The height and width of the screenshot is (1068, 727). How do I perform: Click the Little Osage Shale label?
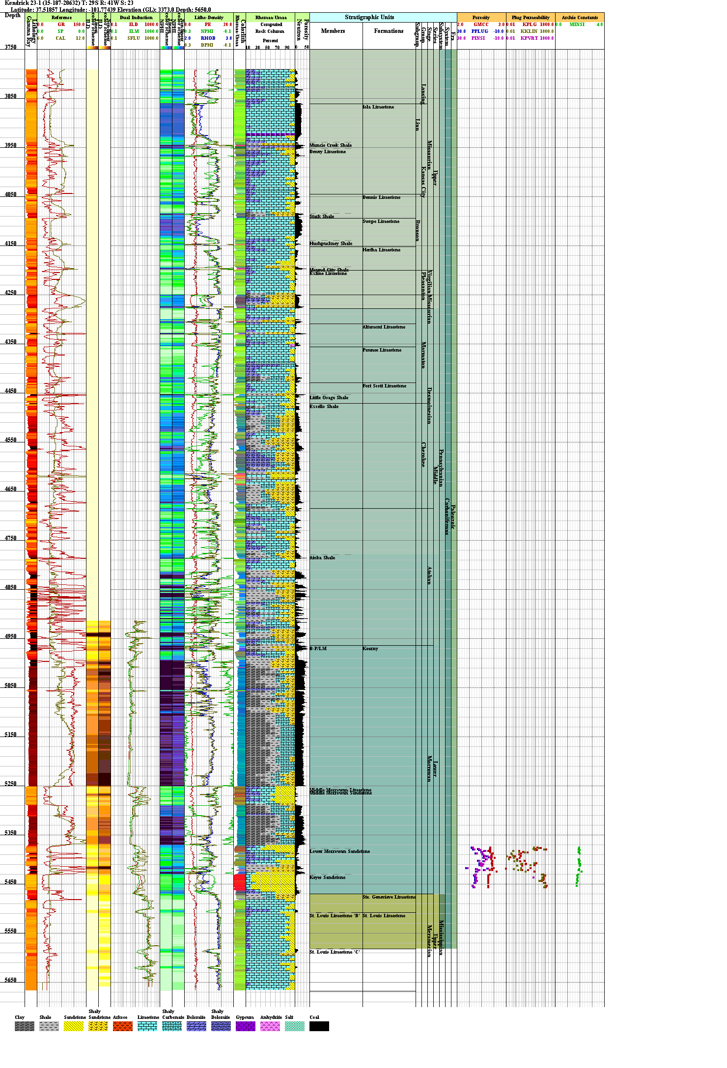tap(329, 398)
